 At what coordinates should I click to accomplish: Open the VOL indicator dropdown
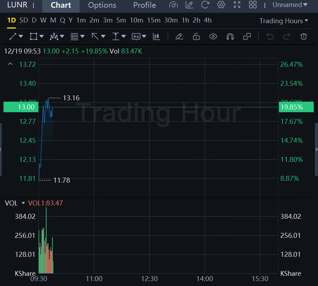tap(23, 203)
